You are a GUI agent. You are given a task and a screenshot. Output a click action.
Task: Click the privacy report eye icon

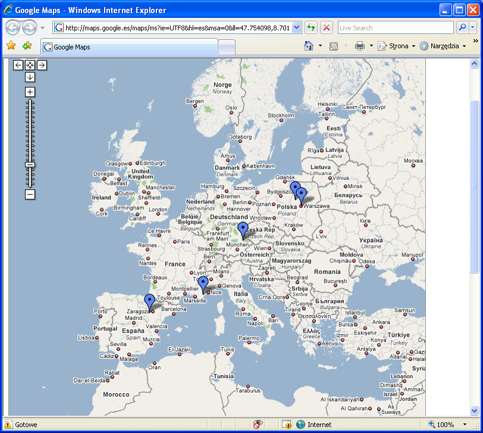[x=258, y=424]
